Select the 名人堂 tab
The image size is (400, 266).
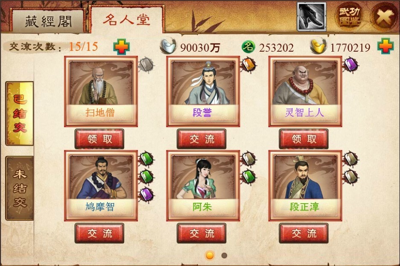click(126, 19)
